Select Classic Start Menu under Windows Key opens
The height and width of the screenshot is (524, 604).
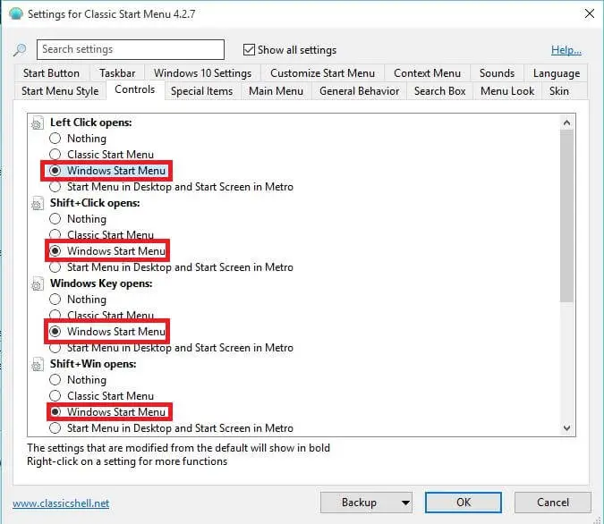55,316
